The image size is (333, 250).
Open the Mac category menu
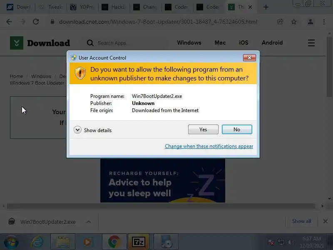pyautogui.click(x=220, y=43)
